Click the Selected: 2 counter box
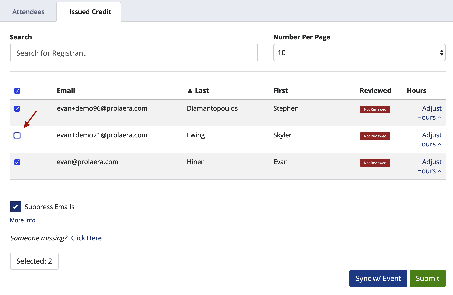The height and width of the screenshot is (295, 453). tap(34, 261)
